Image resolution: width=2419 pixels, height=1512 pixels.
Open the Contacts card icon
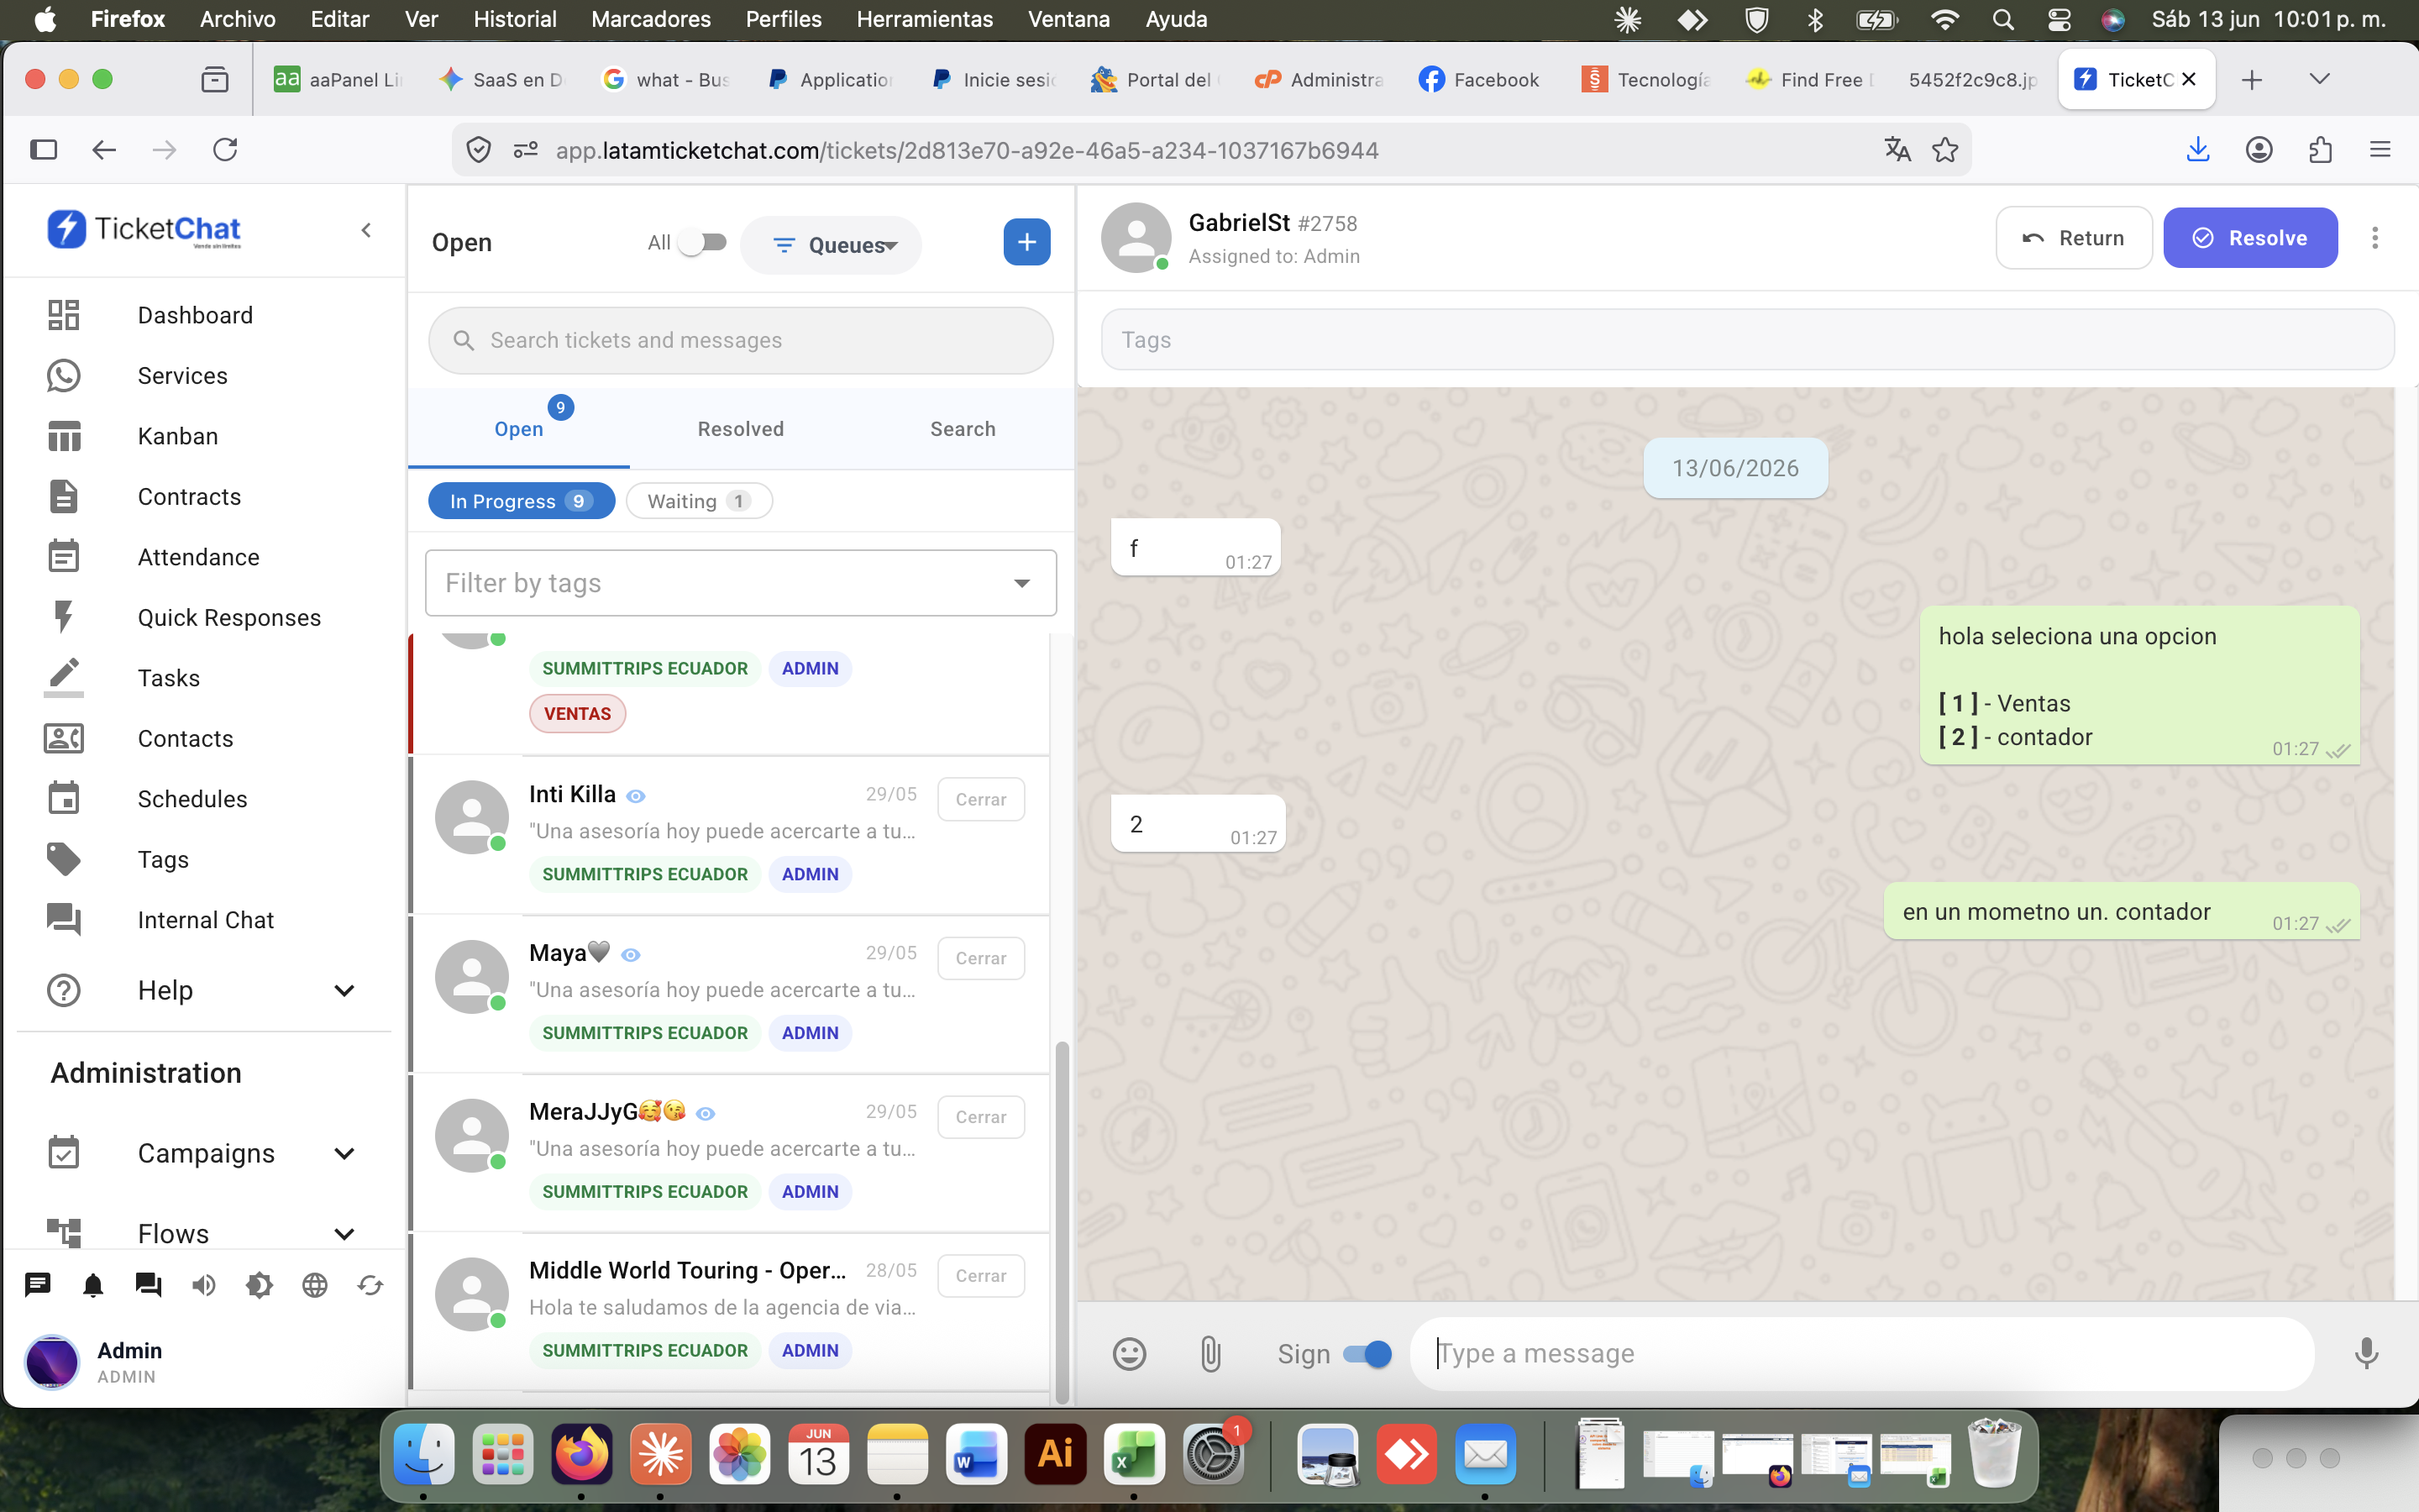click(63, 738)
